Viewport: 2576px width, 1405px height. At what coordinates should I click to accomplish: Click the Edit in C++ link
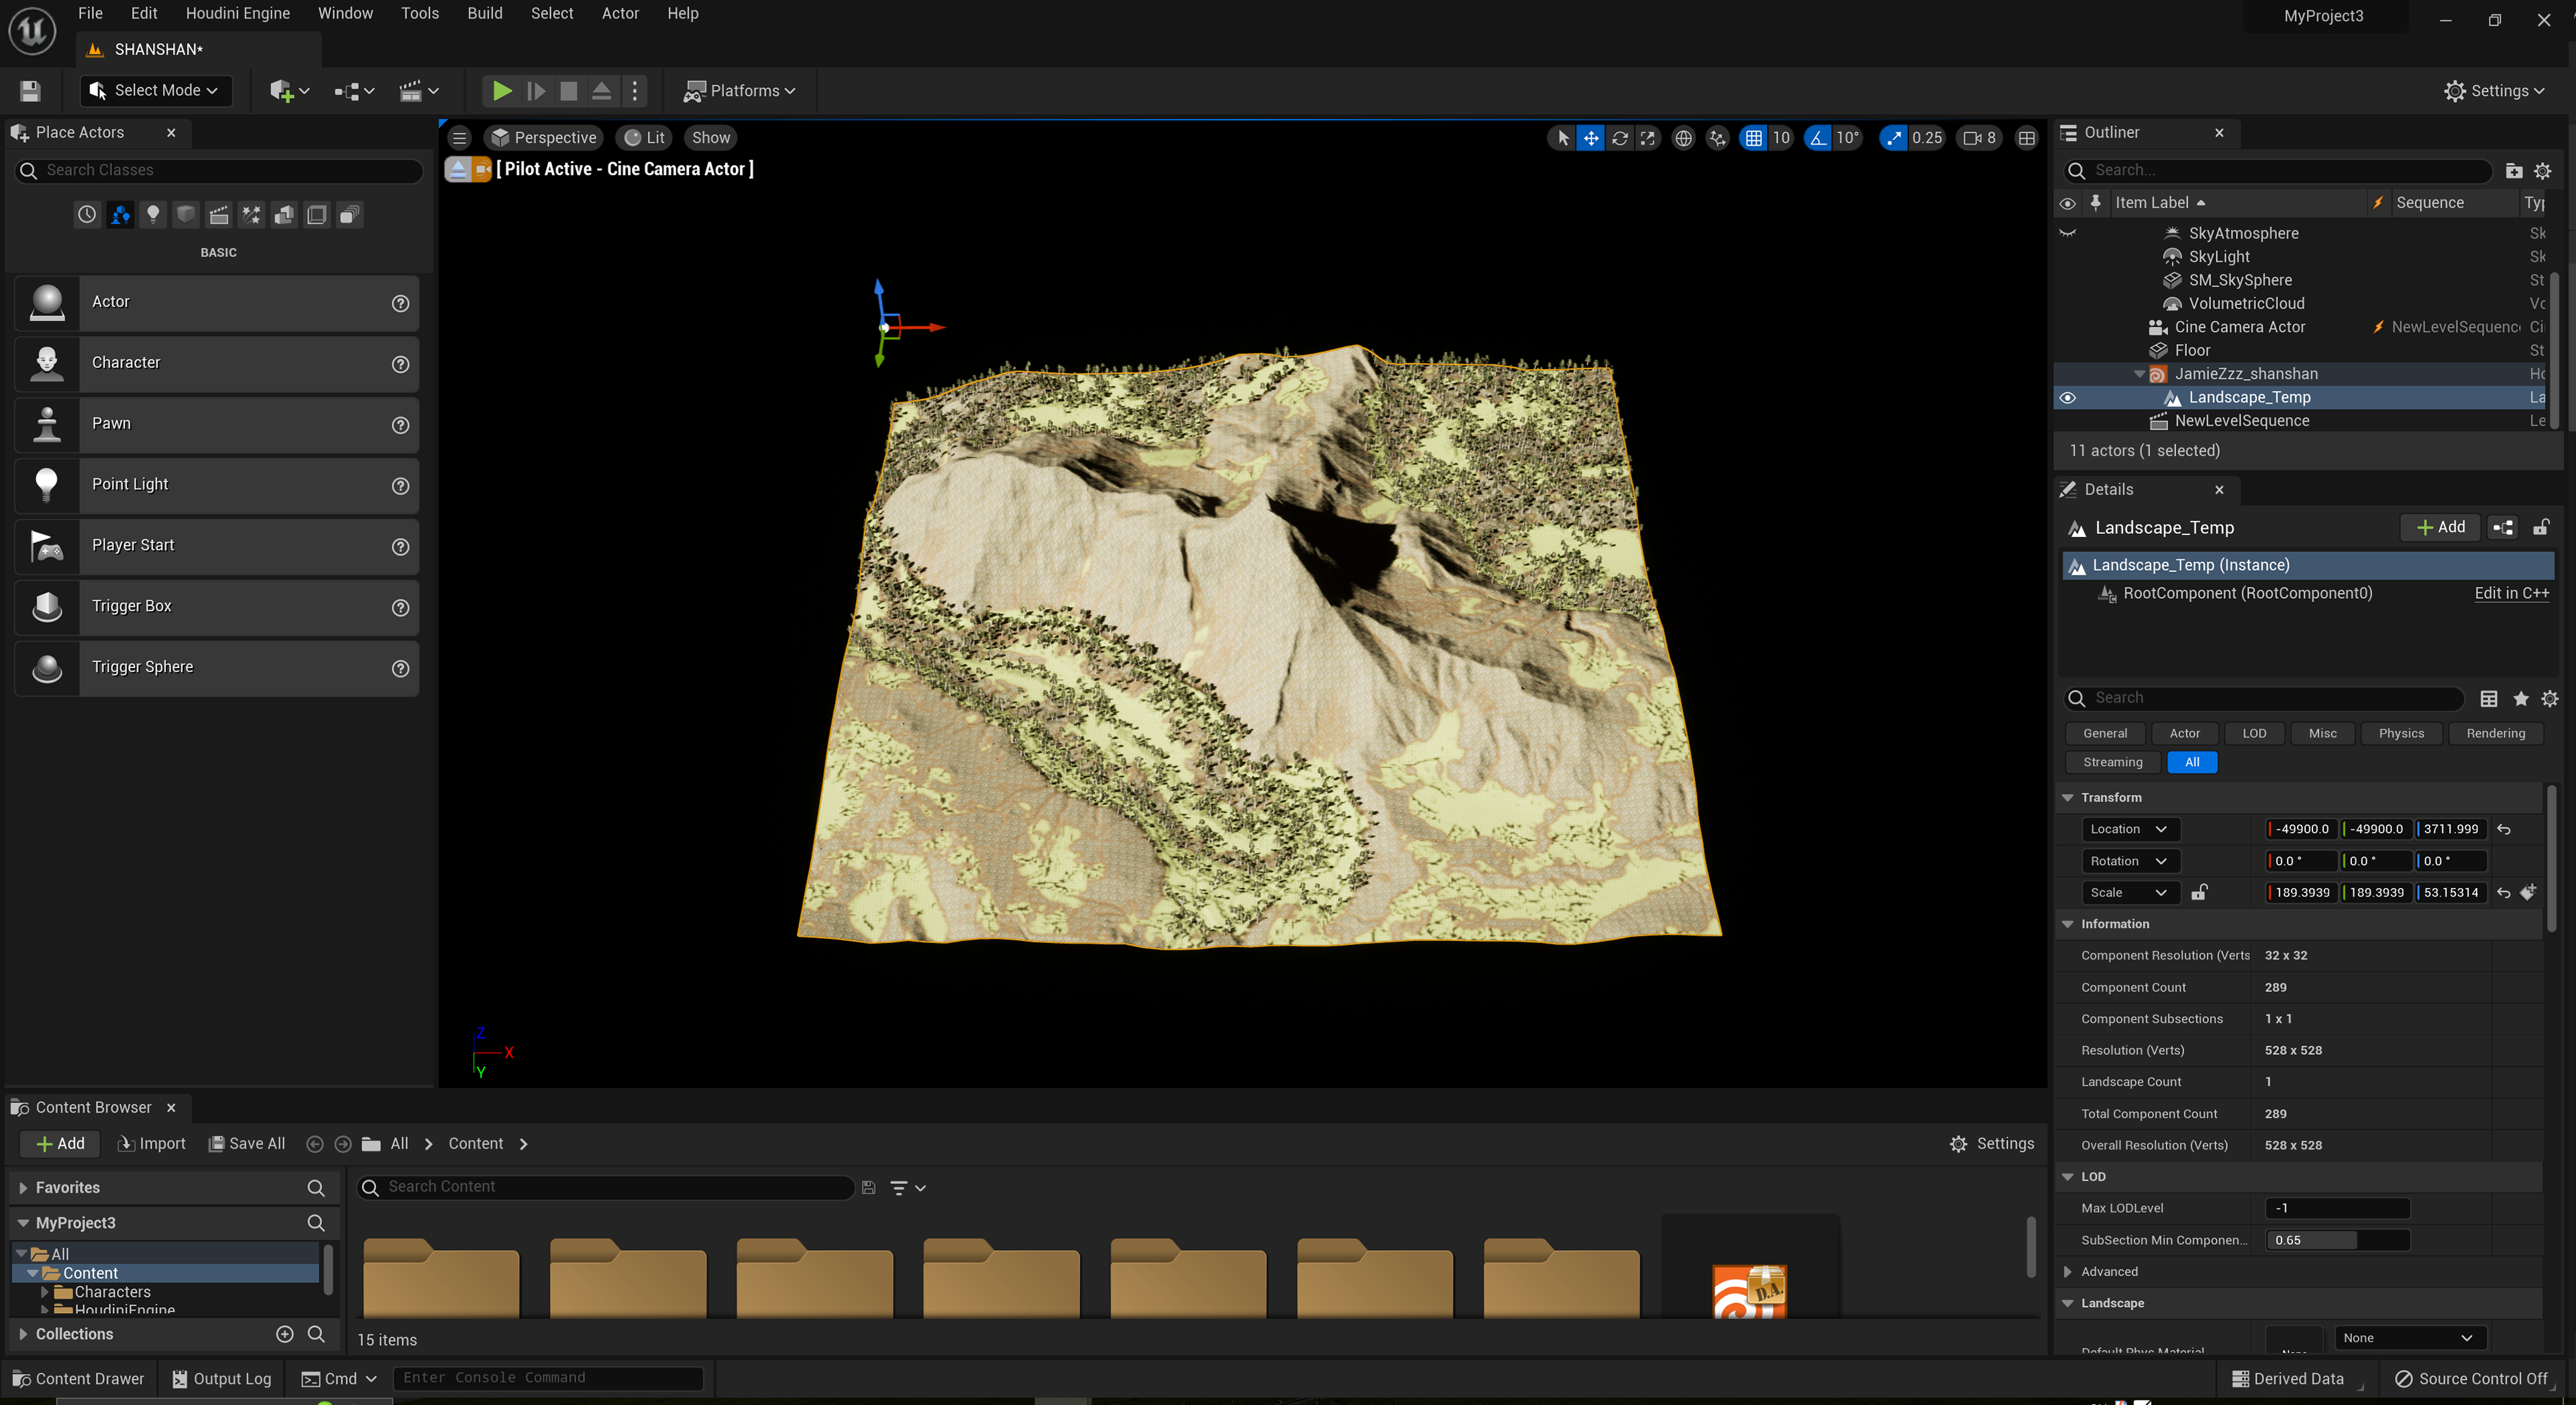point(2511,593)
